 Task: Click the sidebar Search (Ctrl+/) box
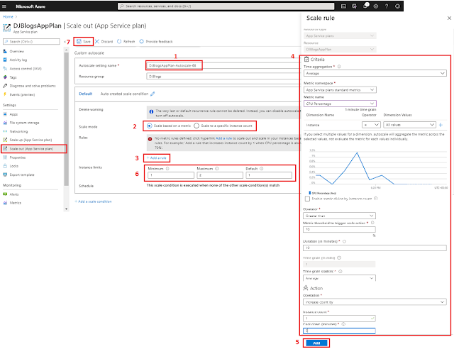[31, 41]
